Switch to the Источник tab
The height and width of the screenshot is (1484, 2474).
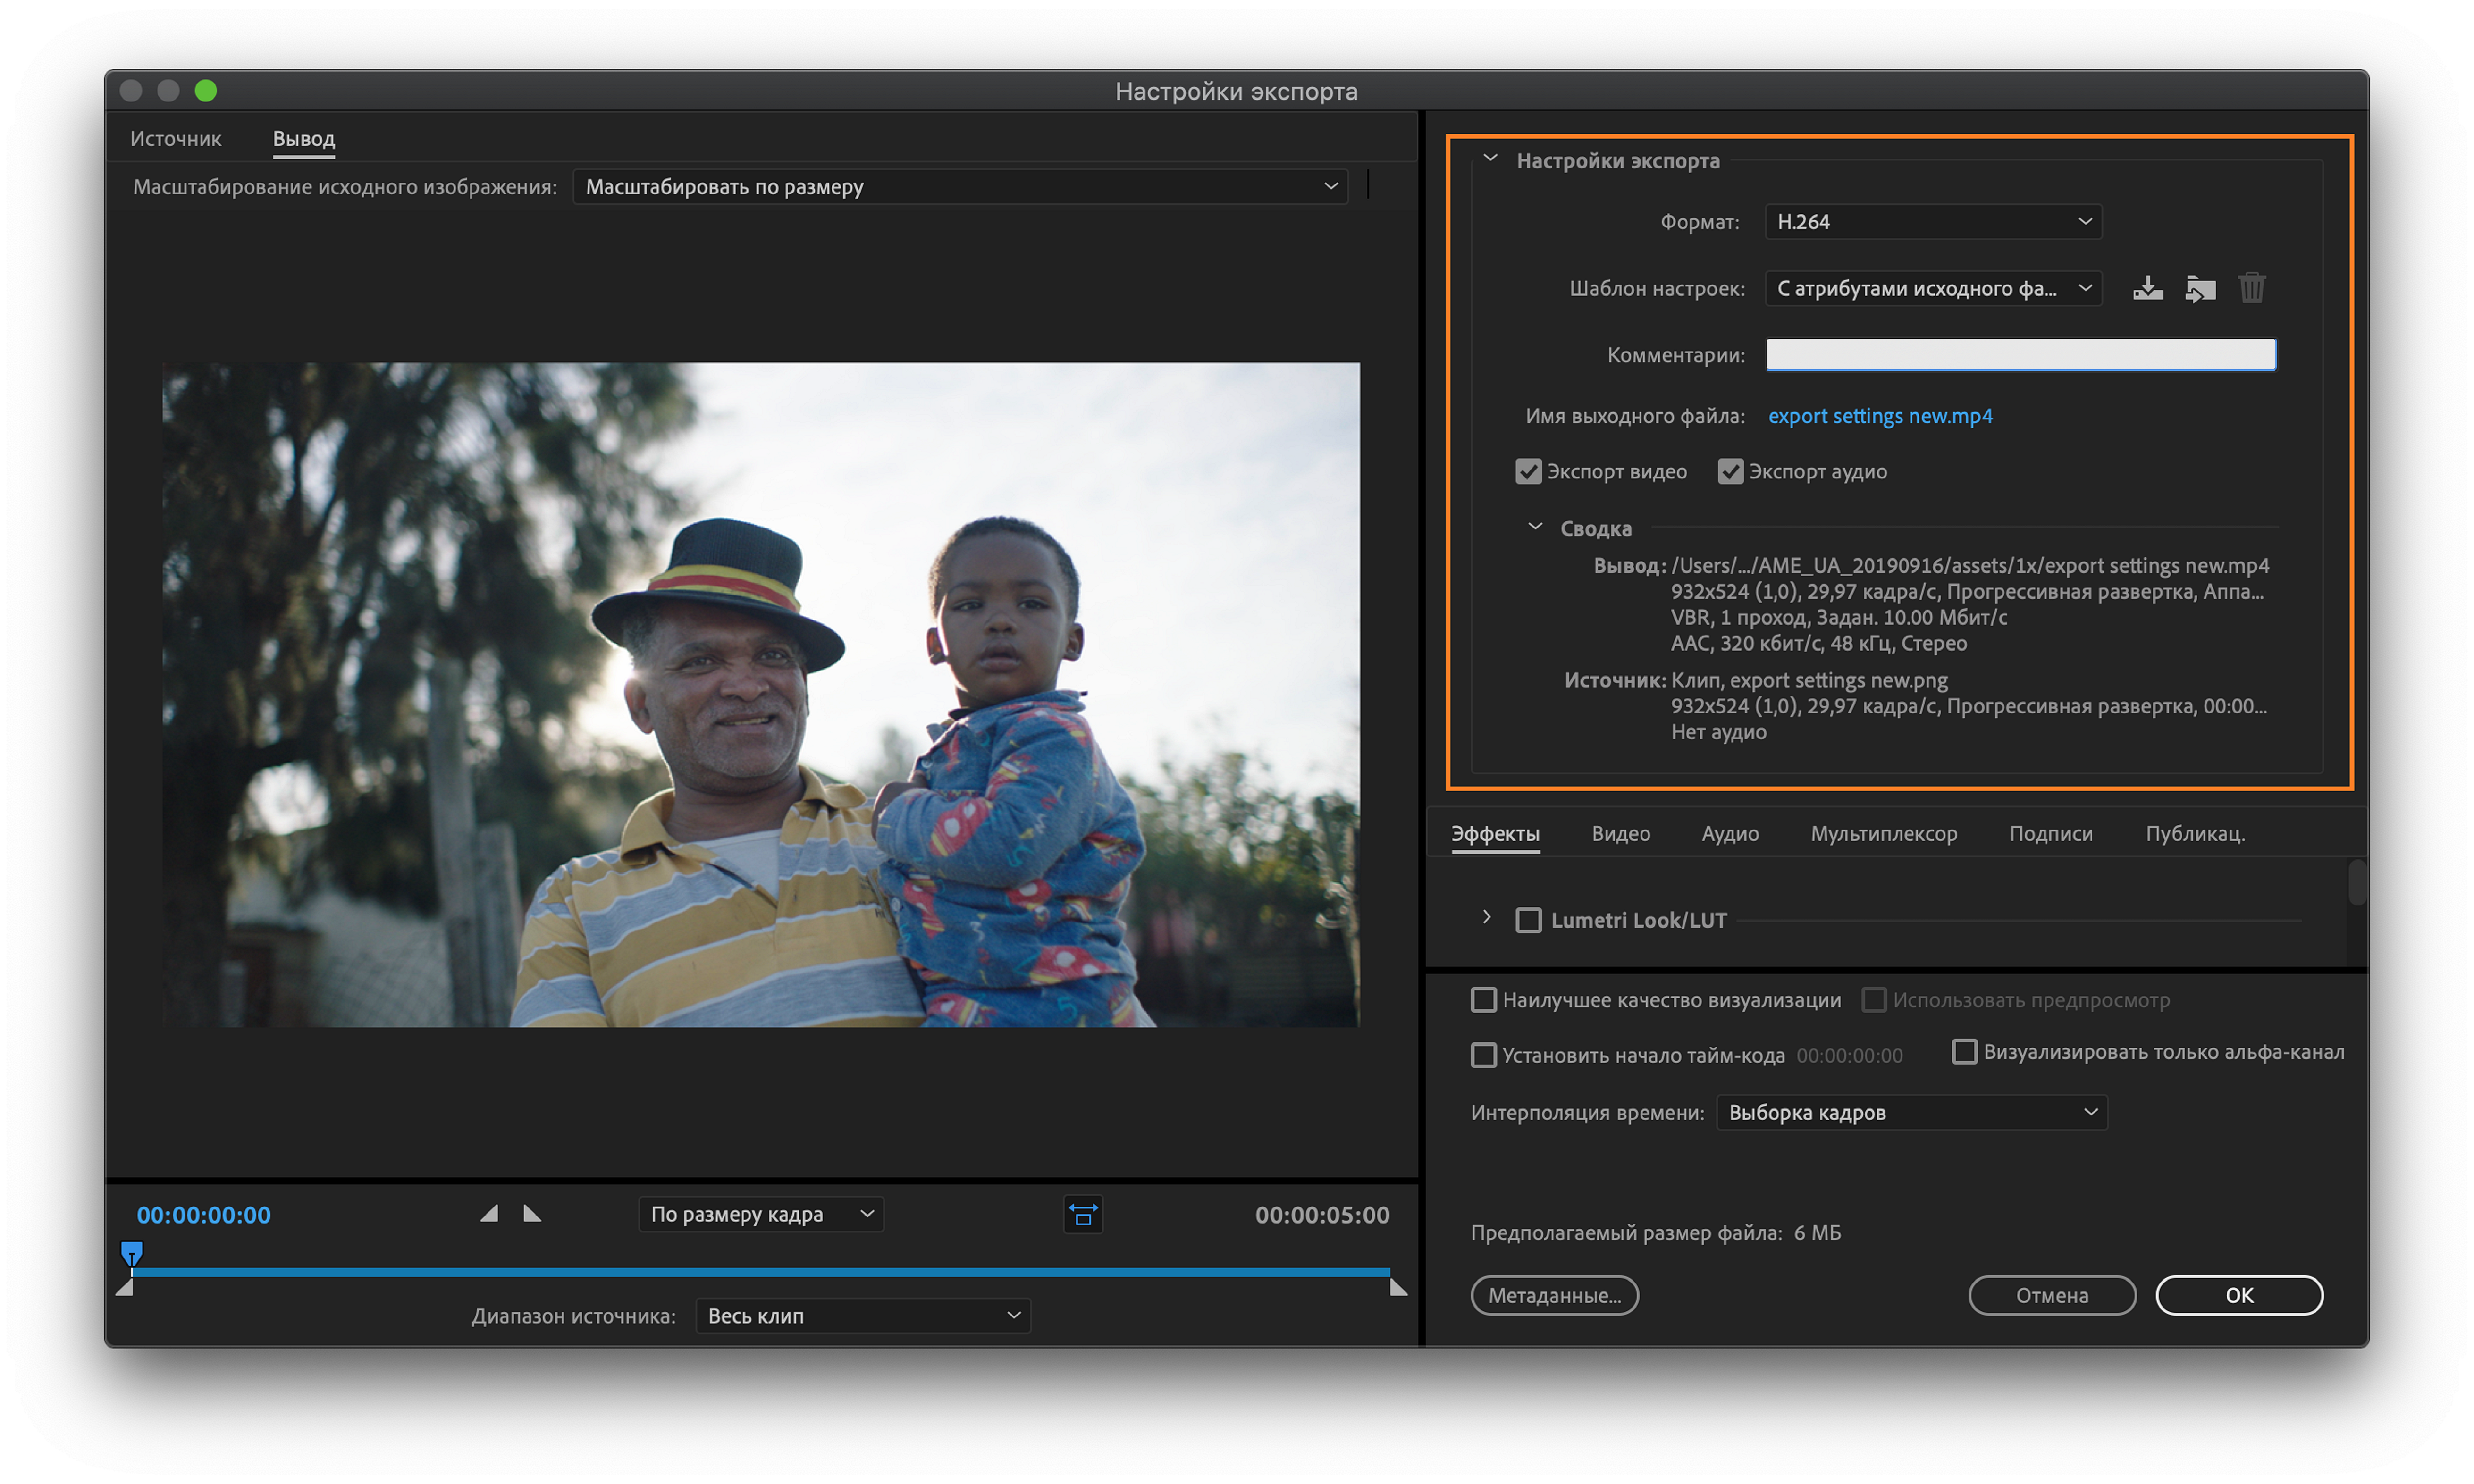(175, 138)
